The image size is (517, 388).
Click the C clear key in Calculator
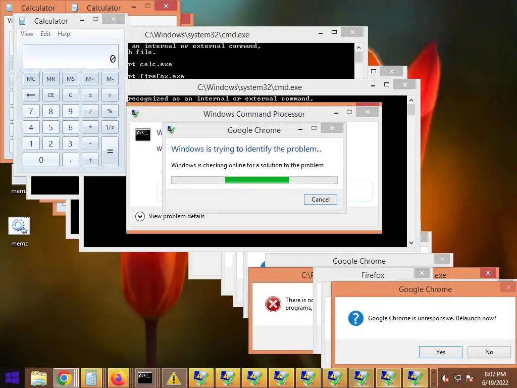click(x=71, y=95)
